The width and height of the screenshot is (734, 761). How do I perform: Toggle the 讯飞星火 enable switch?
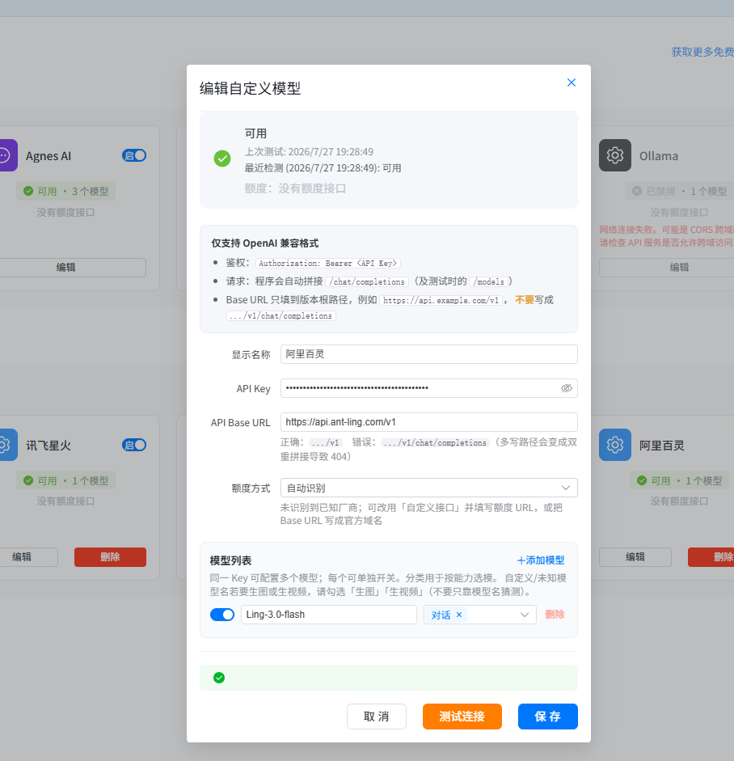click(134, 445)
